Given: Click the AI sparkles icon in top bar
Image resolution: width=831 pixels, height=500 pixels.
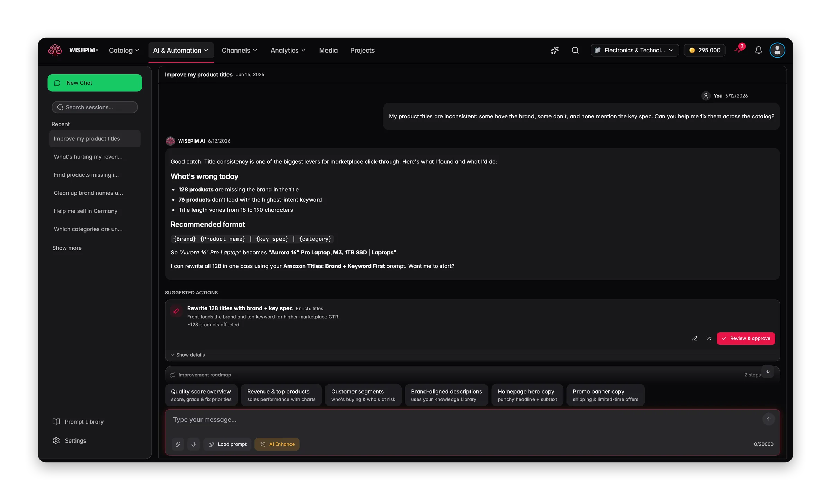Looking at the screenshot, I should pos(555,50).
